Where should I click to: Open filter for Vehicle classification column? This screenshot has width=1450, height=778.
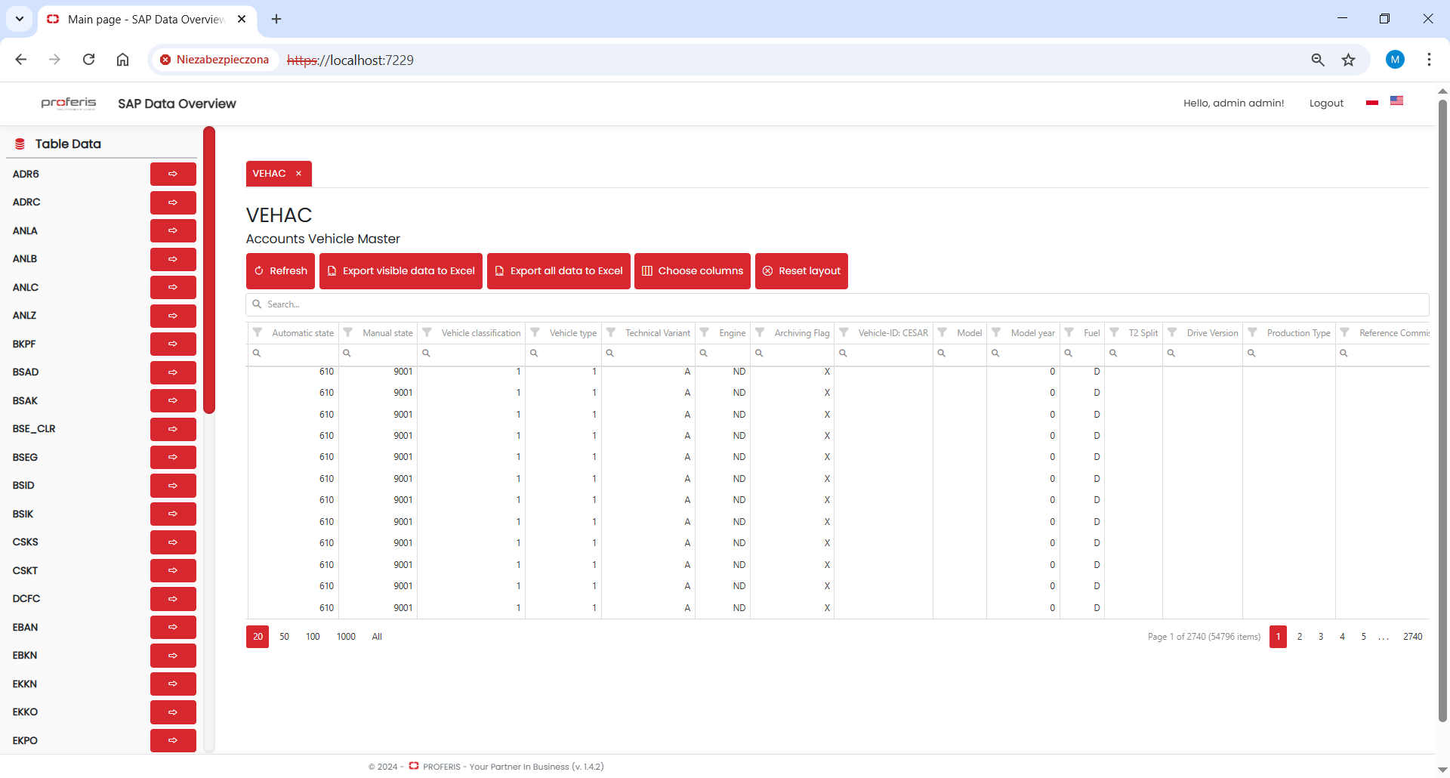point(427,332)
